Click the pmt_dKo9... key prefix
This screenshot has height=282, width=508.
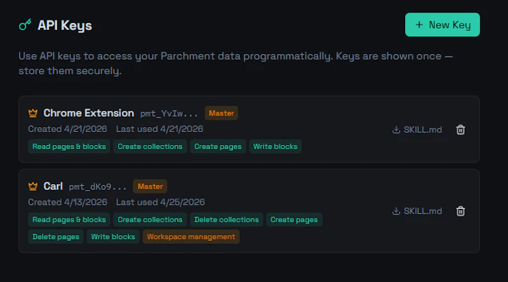(x=98, y=187)
